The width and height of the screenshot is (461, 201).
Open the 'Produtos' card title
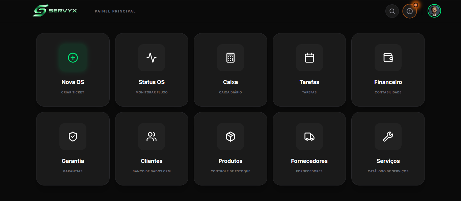231,161
